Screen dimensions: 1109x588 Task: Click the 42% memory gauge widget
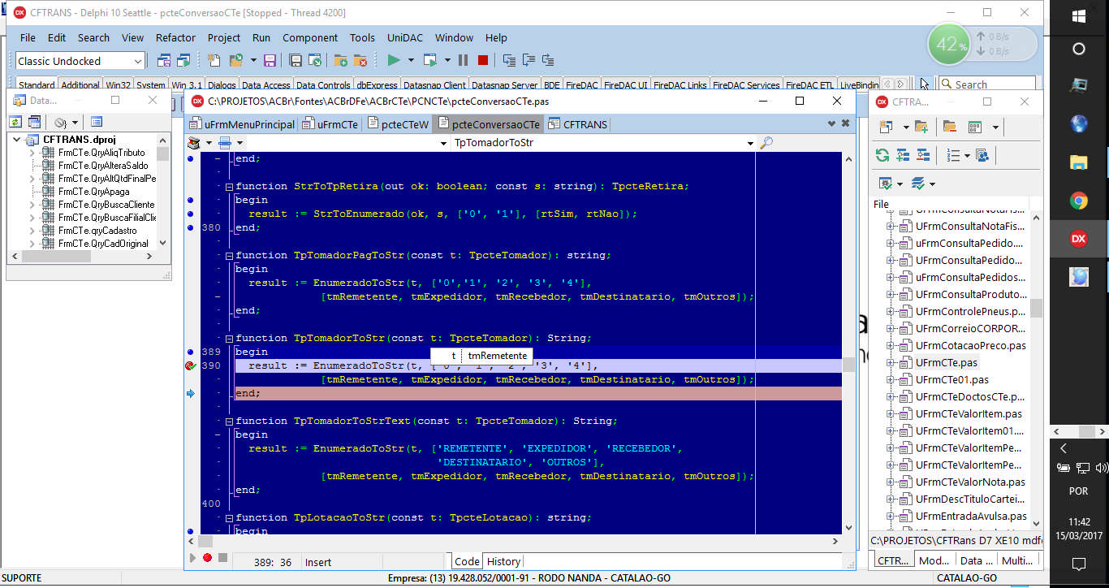949,45
